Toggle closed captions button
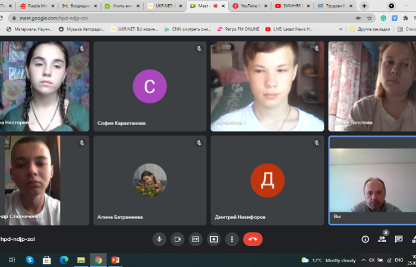The image size is (416, 267). tap(195, 239)
